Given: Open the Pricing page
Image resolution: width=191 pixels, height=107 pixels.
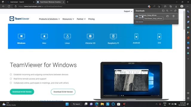Looking at the screenshot, I should coord(91,19).
